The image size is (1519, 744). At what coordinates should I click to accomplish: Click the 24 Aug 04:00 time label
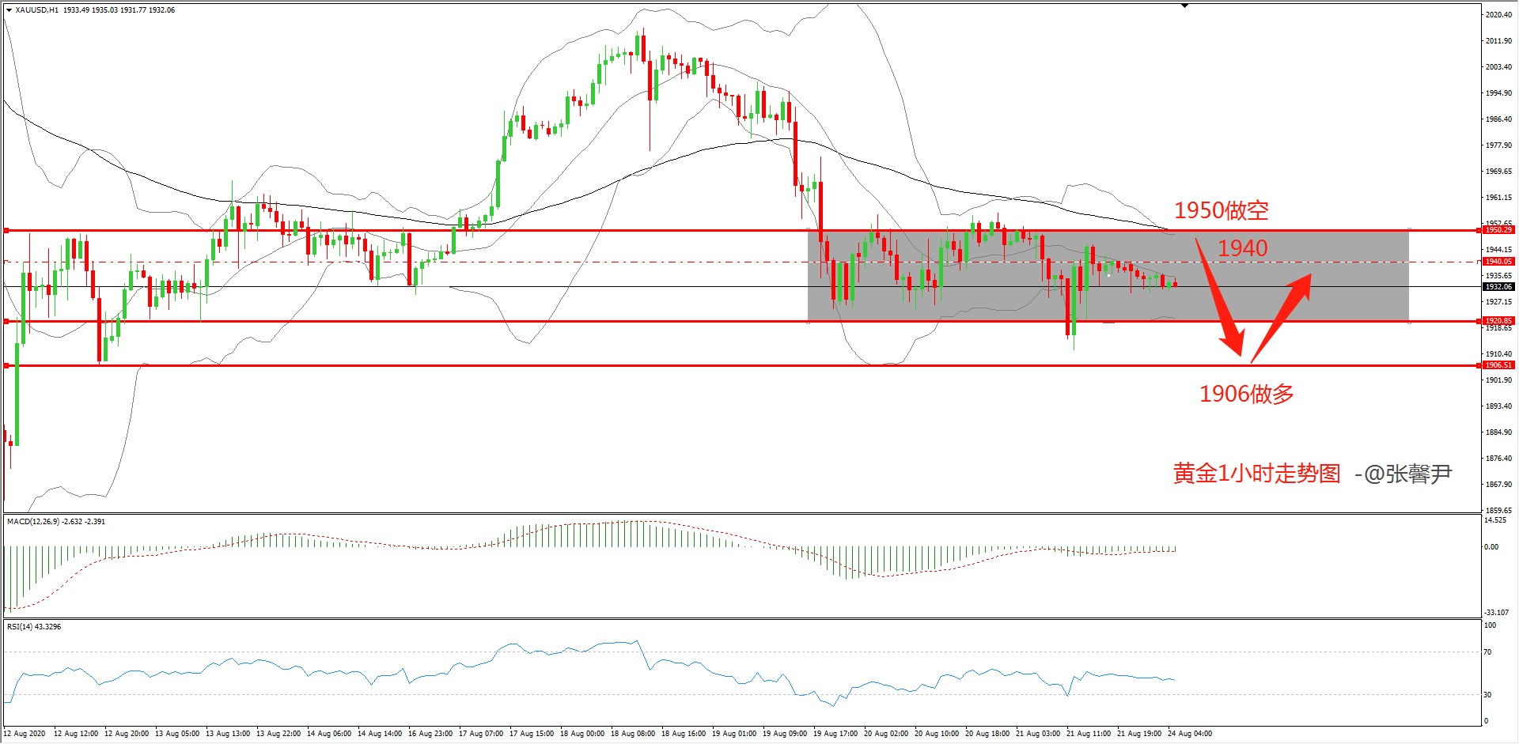point(1190,734)
